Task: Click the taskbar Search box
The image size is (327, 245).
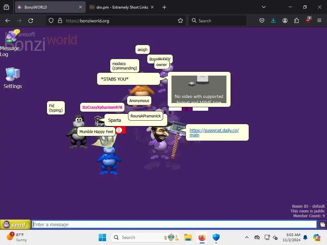Action: (x=145, y=237)
